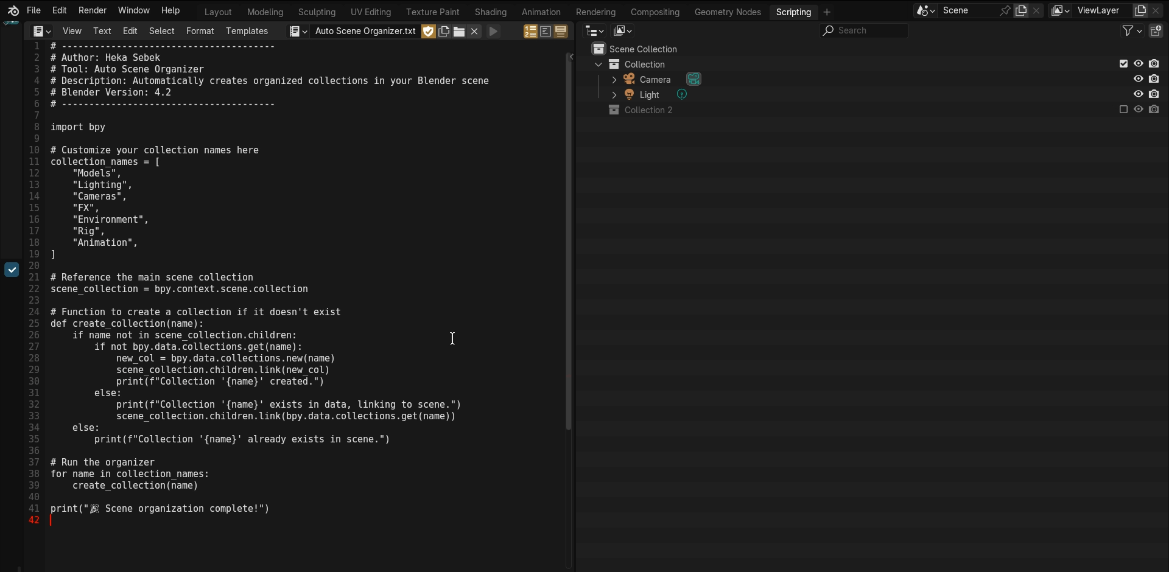This screenshot has width=1169, height=572.
Task: Uncheck Collection exclude-from-view-layer checkbox
Action: tap(1123, 63)
